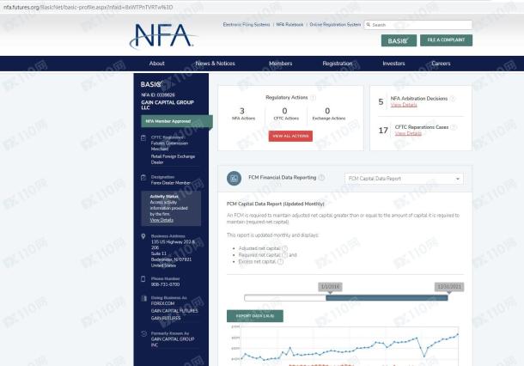
Task: Open the Registration menu
Action: pos(338,64)
